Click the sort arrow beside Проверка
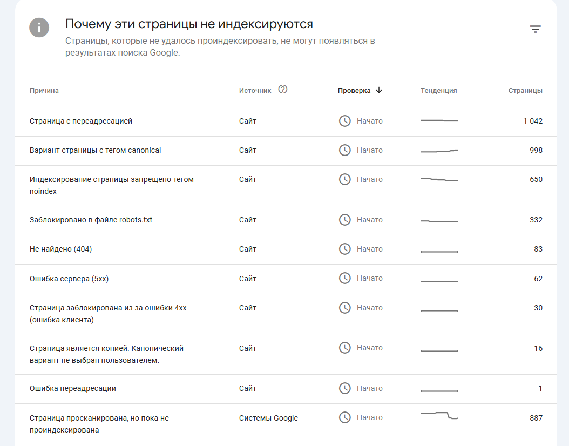569x446 pixels. [379, 90]
